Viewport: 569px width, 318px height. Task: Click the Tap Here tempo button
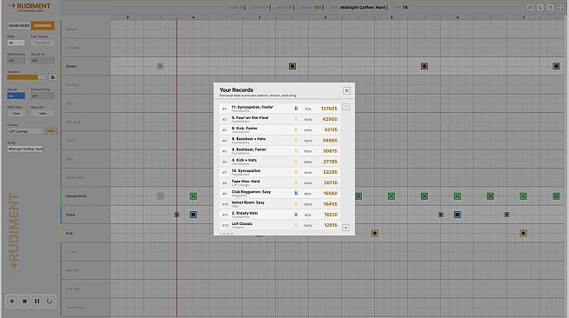coord(43,43)
